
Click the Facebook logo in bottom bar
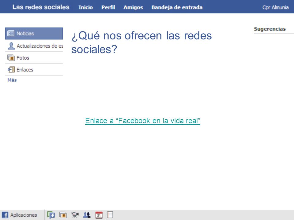coord(5,215)
